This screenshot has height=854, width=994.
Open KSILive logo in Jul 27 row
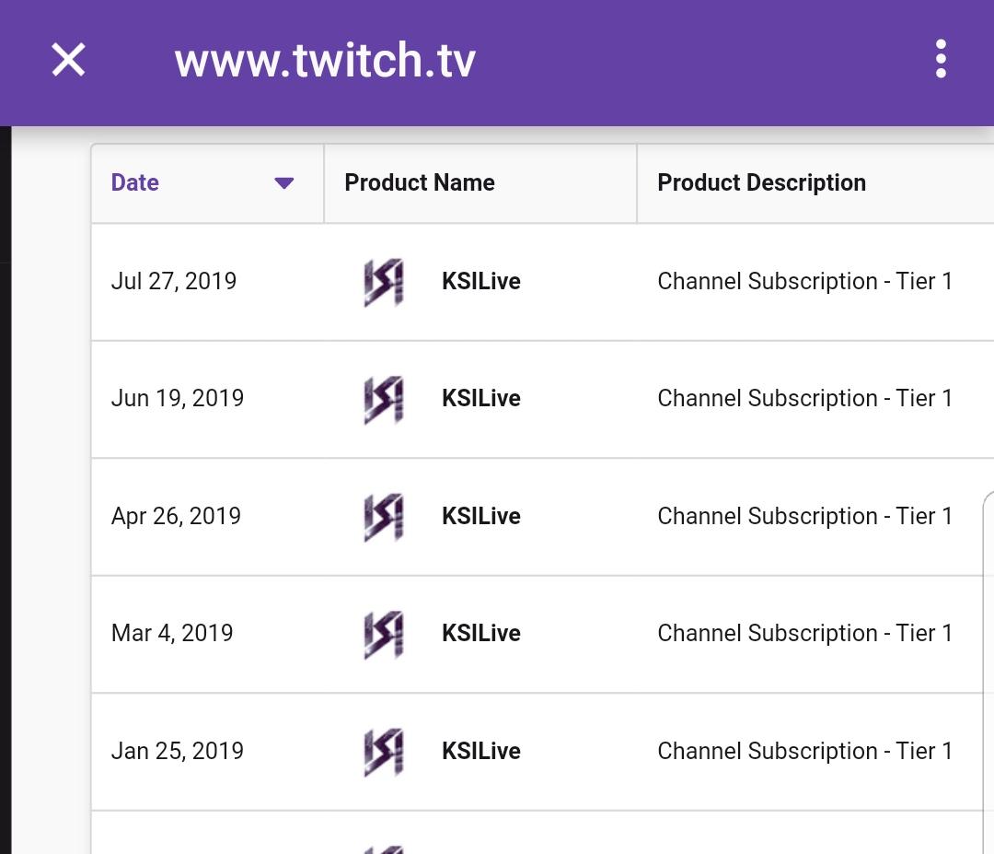click(x=384, y=282)
